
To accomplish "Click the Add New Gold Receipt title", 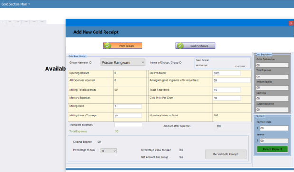I will coord(96,32).
